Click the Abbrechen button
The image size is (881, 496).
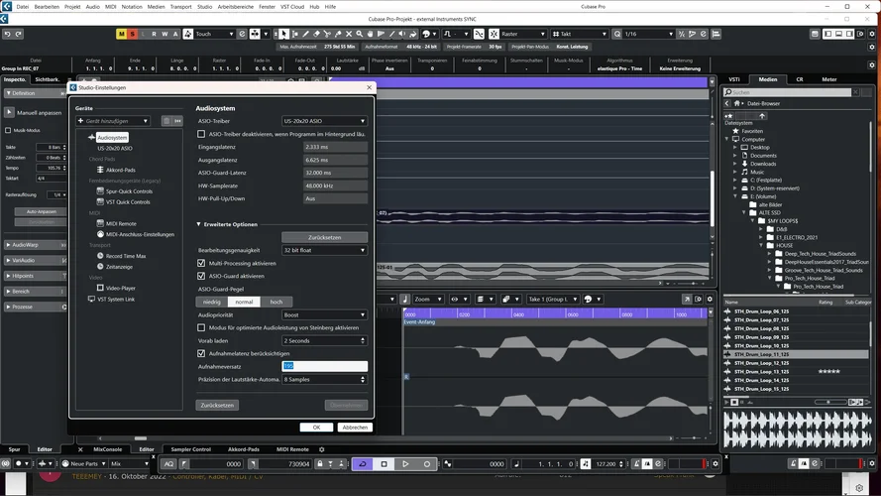tap(354, 427)
